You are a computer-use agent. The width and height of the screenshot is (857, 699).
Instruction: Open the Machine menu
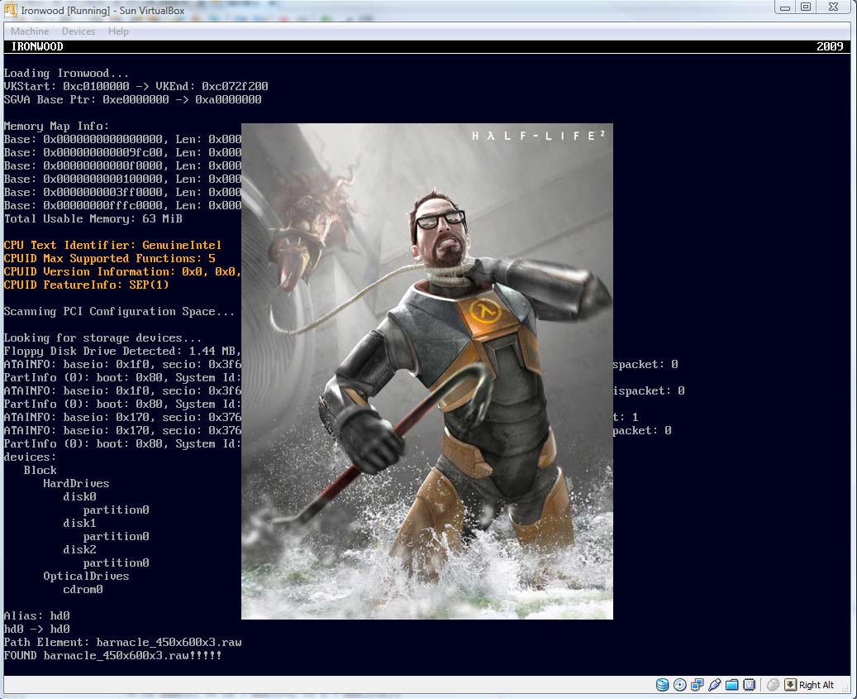point(30,31)
